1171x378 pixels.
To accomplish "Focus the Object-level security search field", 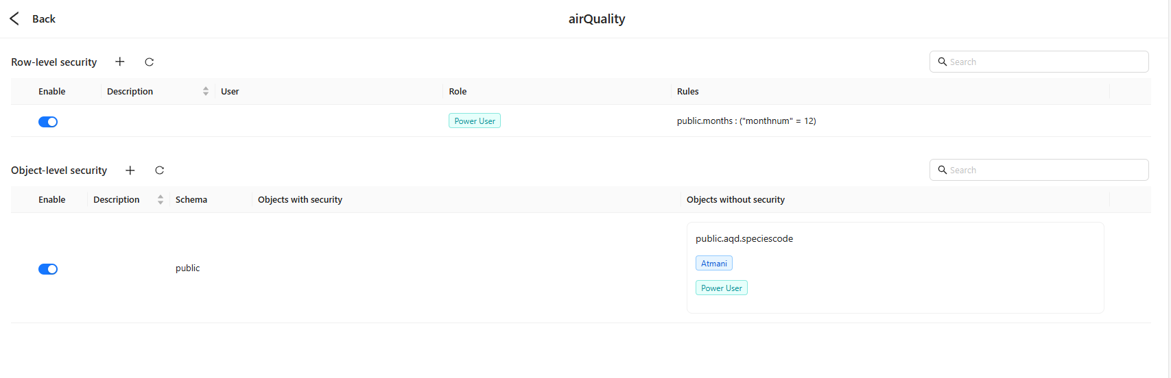I will point(1039,170).
